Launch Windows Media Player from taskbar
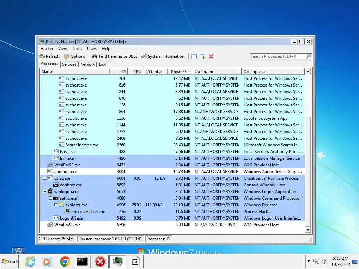Viewport: 359px width, 269px height. tap(47, 261)
